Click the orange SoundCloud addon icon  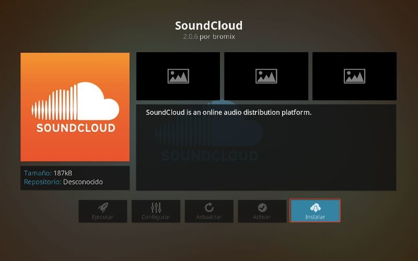click(x=75, y=107)
